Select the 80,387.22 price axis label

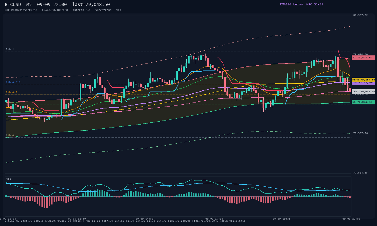tap(360, 15)
